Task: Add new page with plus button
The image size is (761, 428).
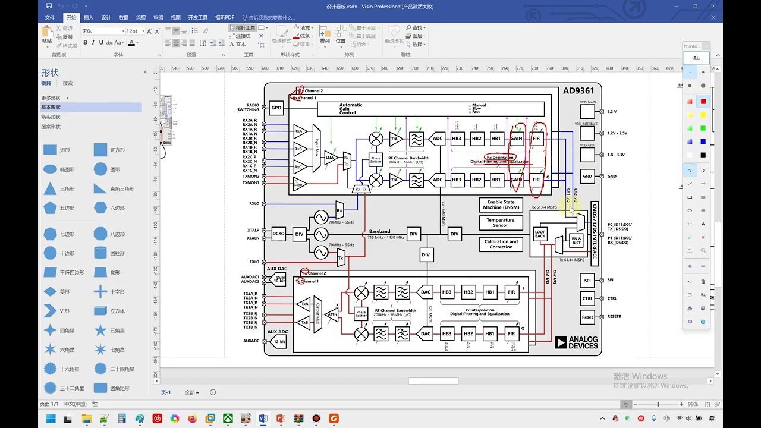Action: [x=213, y=392]
